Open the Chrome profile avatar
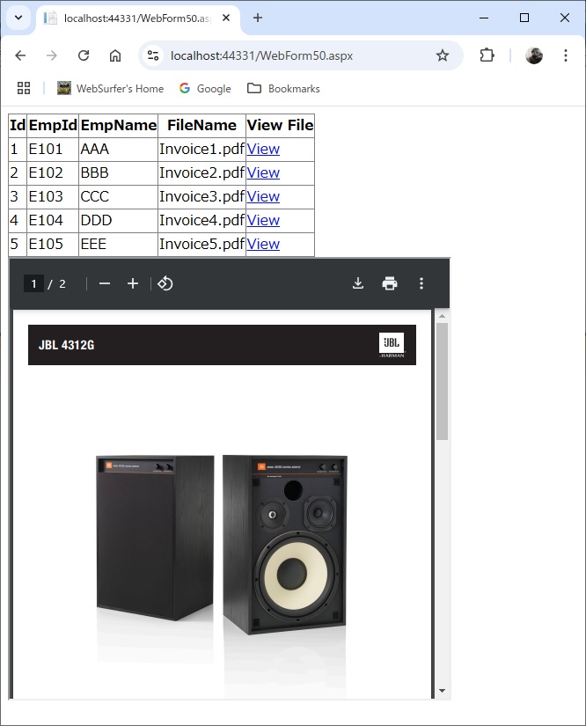The width and height of the screenshot is (586, 726). [534, 55]
